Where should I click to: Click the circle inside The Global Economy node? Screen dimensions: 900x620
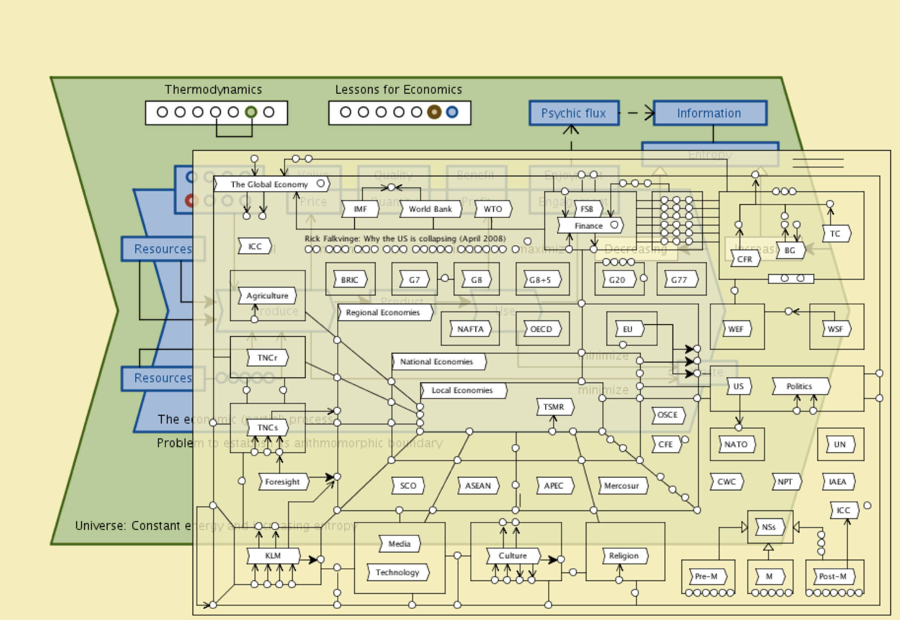[x=321, y=183]
